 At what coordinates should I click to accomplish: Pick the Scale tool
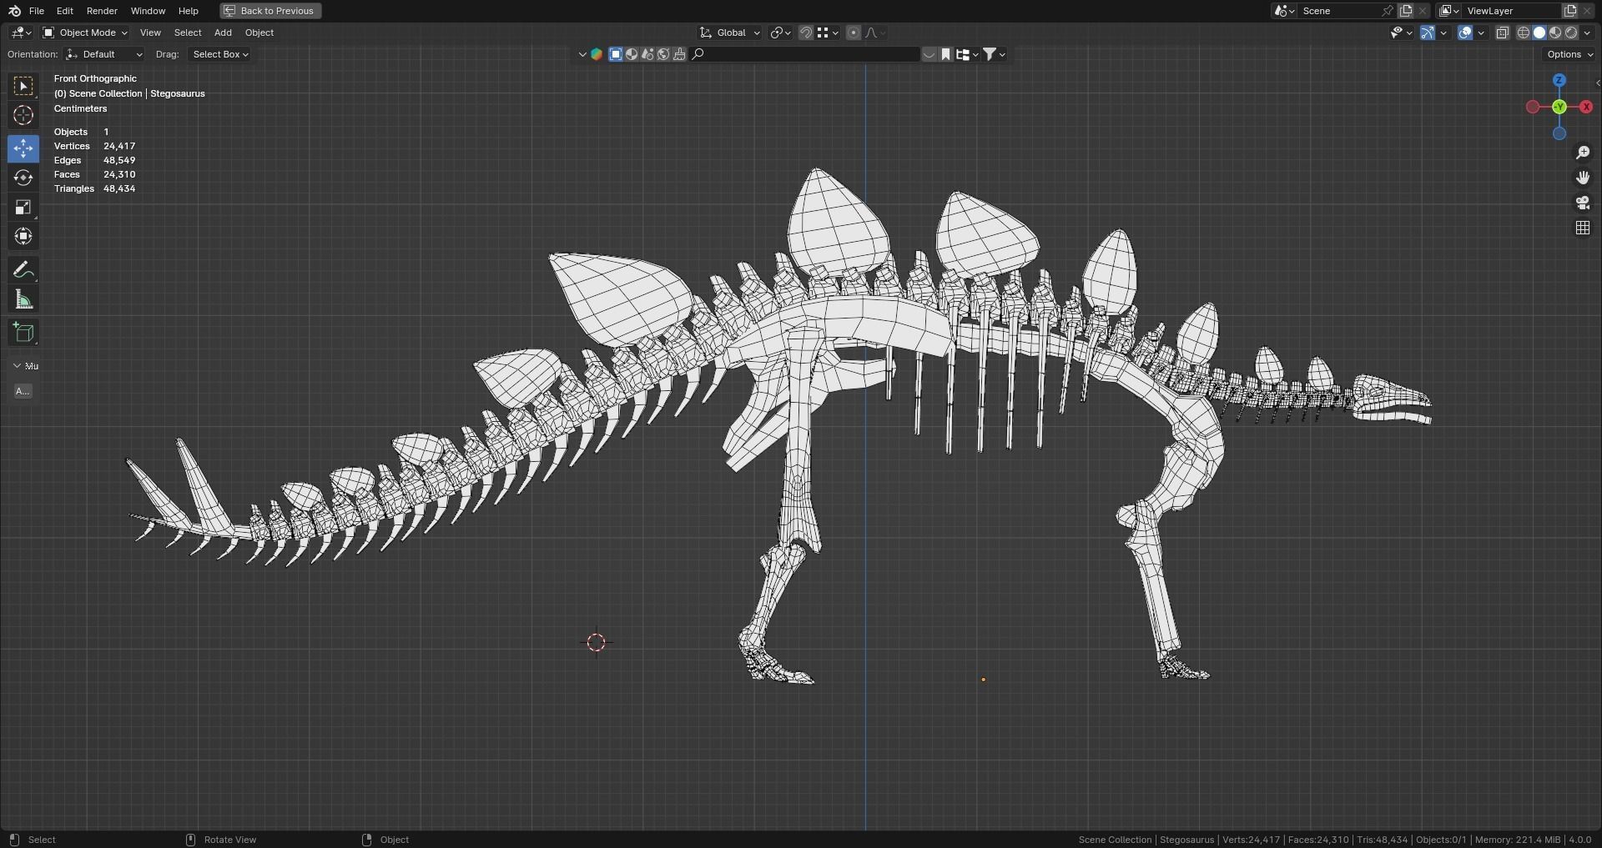click(x=23, y=207)
